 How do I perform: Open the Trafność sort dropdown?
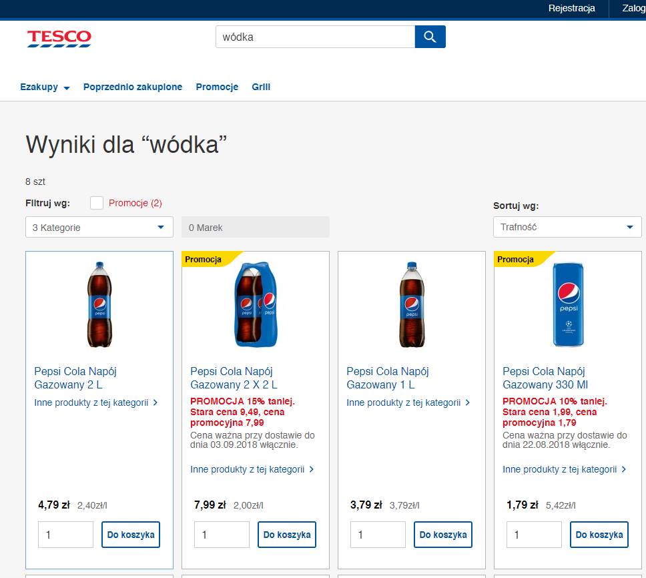point(567,227)
